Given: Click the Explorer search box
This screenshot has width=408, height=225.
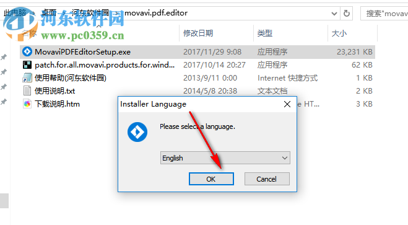Looking at the screenshot, I should click(x=385, y=13).
